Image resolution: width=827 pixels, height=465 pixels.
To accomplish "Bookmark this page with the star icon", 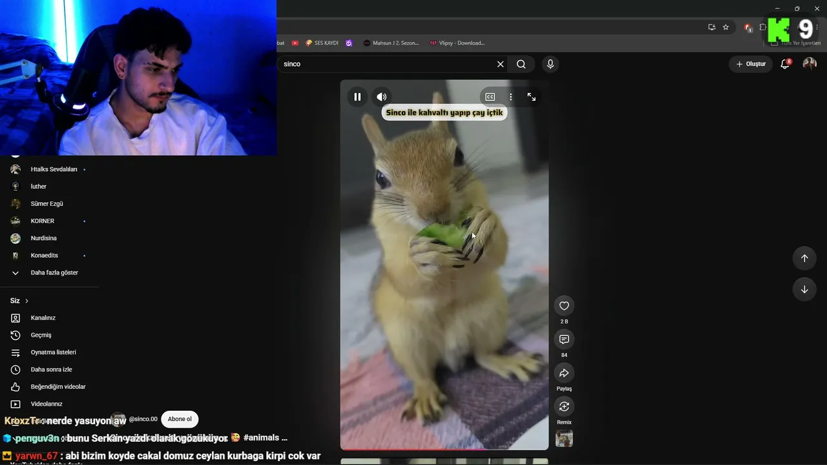I will pos(726,27).
